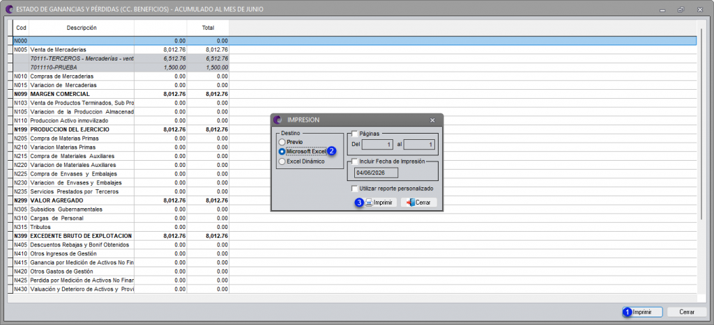Click the 04/06/2026 date field

(x=376, y=173)
